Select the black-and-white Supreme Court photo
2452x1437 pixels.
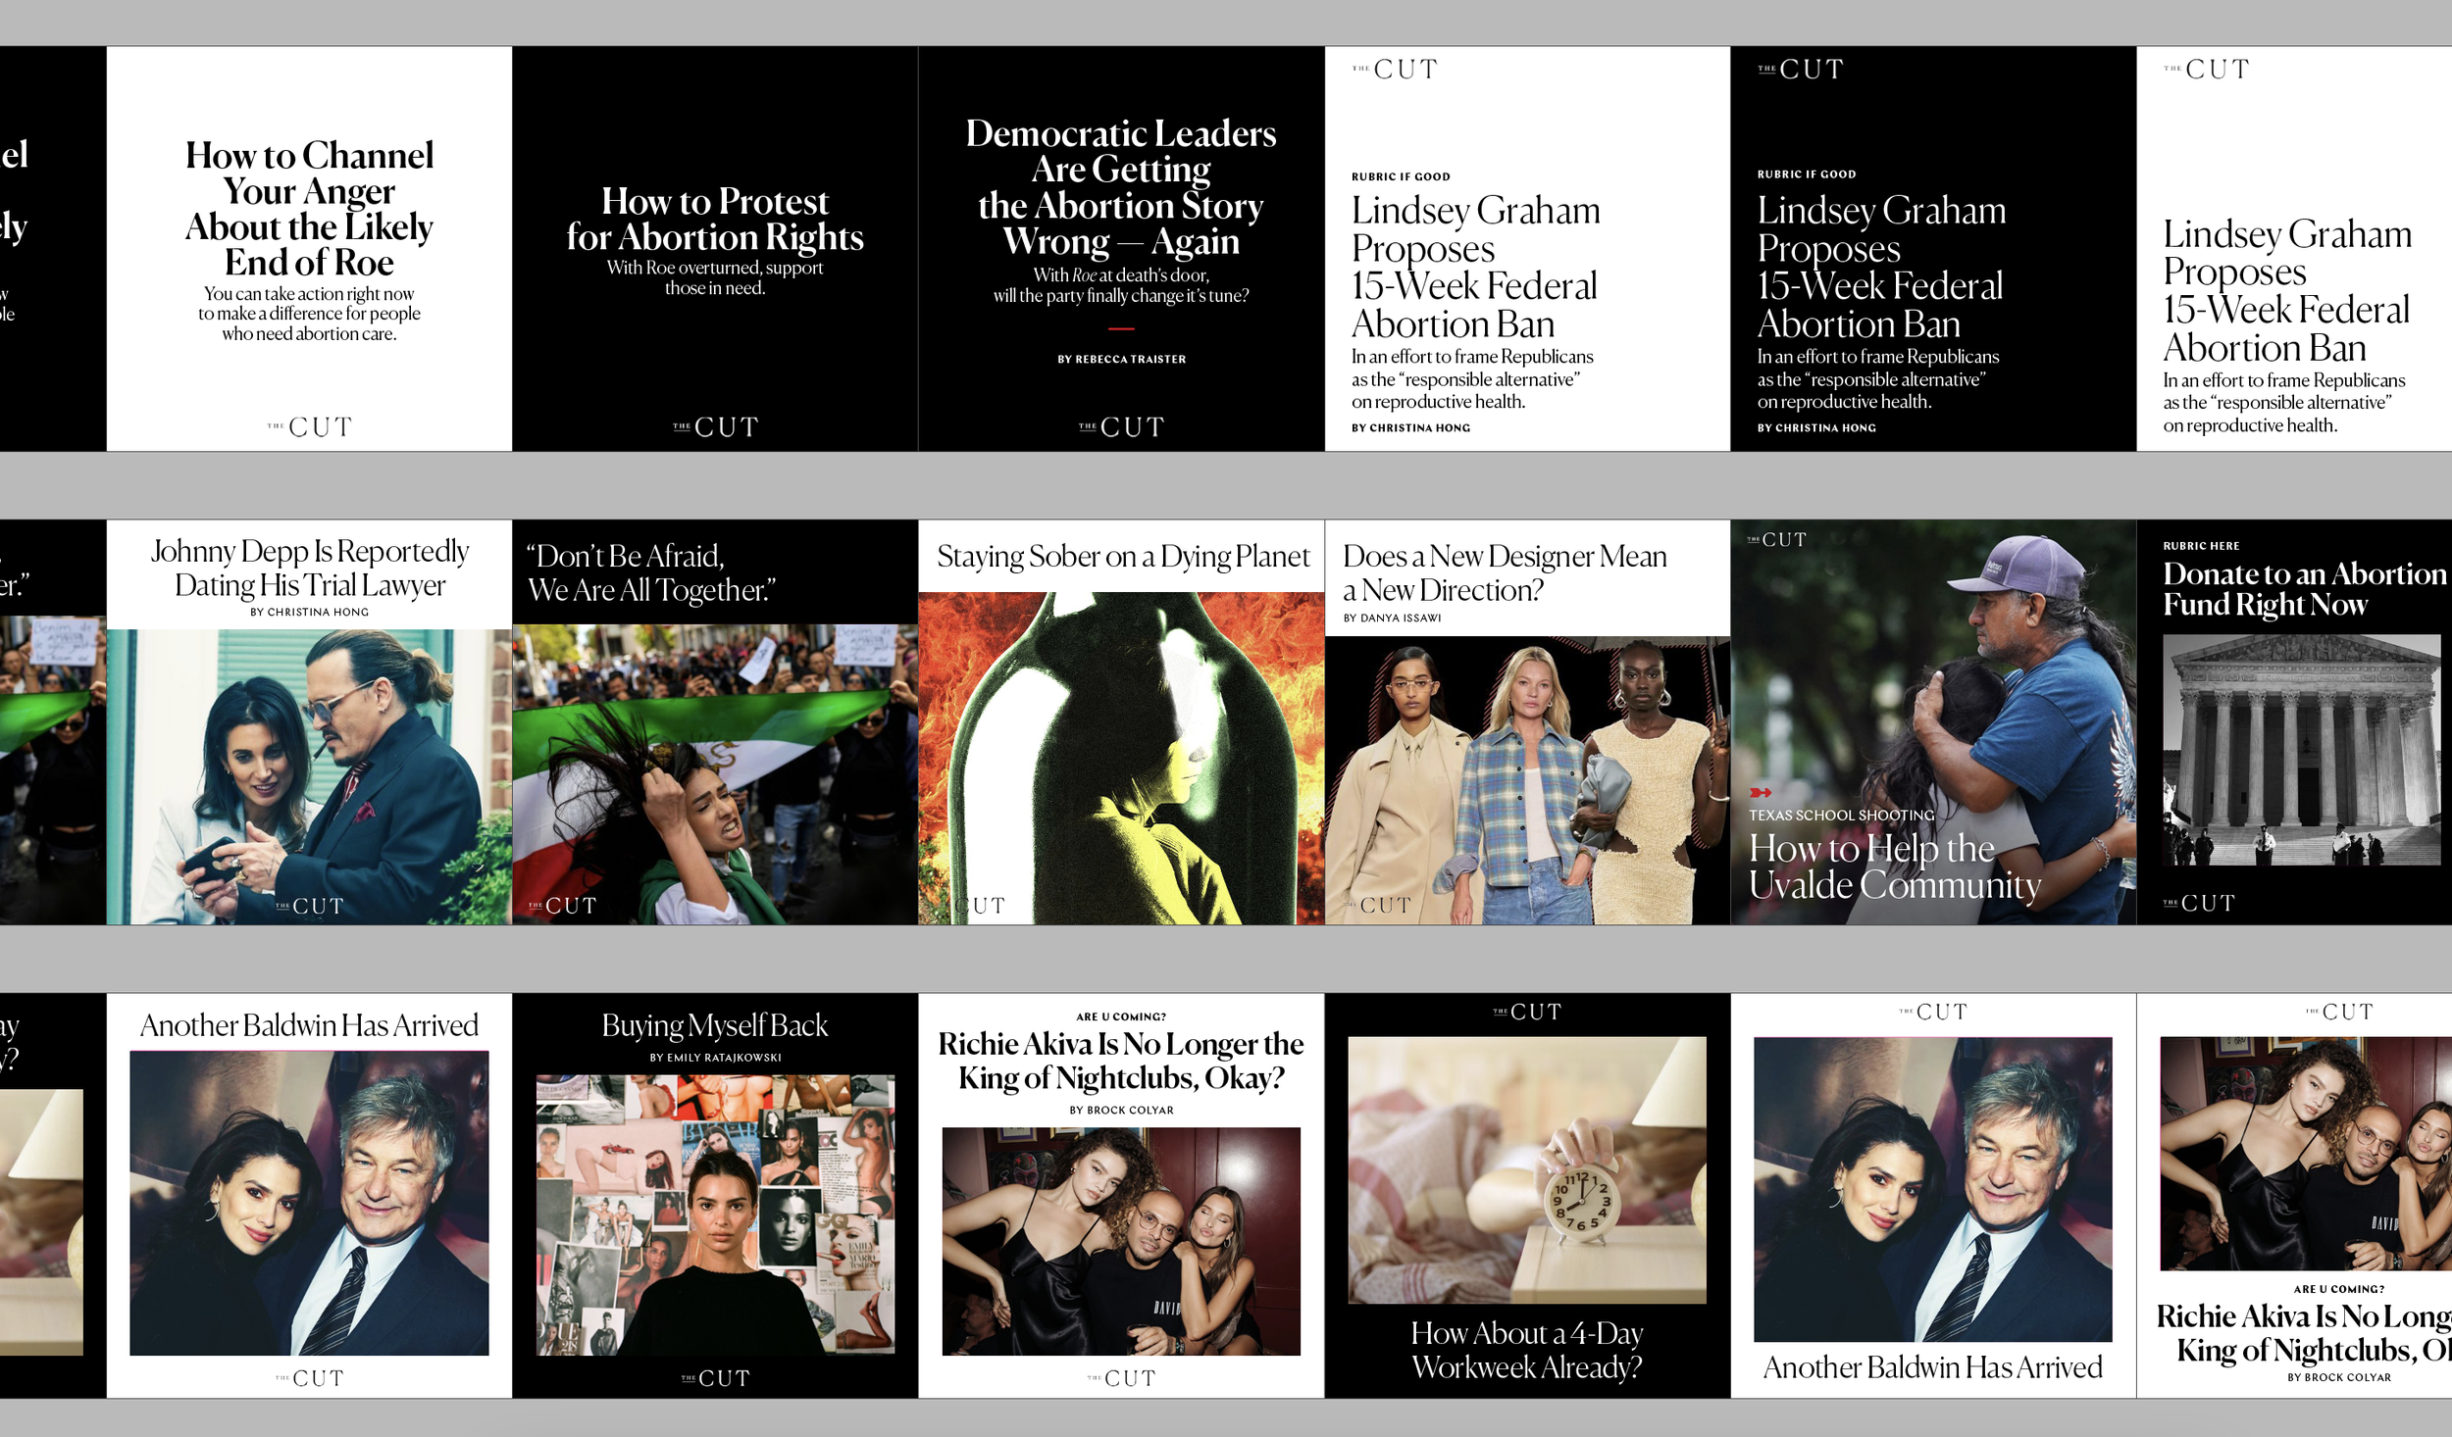[2302, 750]
